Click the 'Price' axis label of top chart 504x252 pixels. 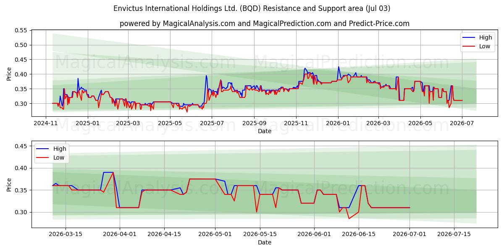9,74
